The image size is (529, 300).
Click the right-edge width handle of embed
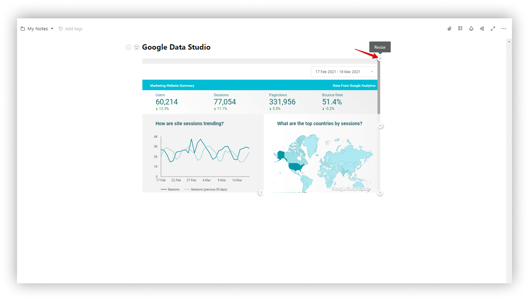click(380, 126)
